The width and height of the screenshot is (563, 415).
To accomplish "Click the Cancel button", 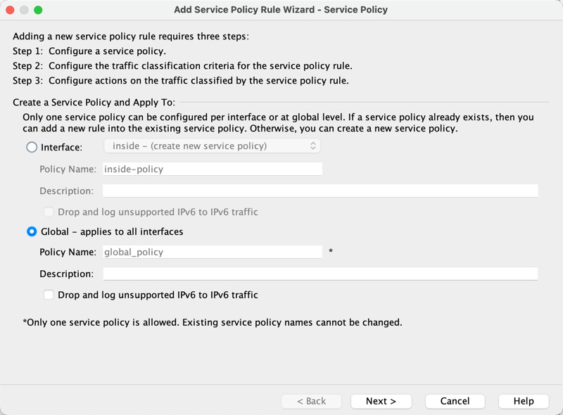I will pos(455,401).
